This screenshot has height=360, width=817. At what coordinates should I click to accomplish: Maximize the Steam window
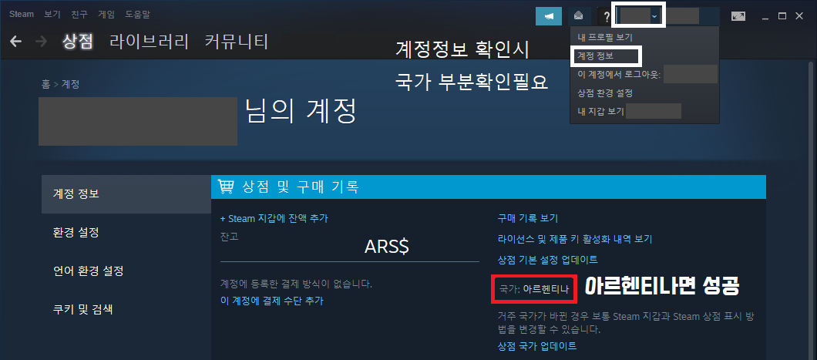pos(782,16)
